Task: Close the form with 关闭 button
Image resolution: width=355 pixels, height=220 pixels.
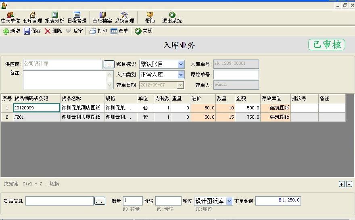Action: pos(144,31)
